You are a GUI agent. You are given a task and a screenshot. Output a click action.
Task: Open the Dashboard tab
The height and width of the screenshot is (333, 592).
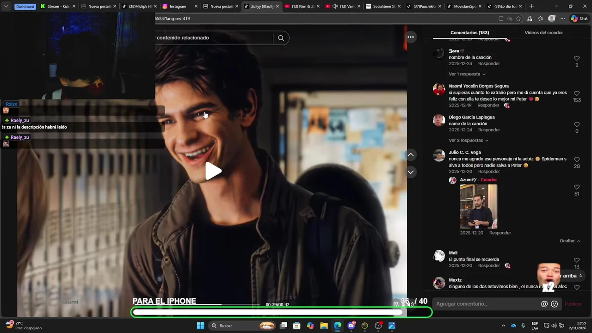[25, 6]
